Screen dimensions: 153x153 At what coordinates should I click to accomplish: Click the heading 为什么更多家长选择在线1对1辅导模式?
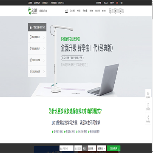75,111
